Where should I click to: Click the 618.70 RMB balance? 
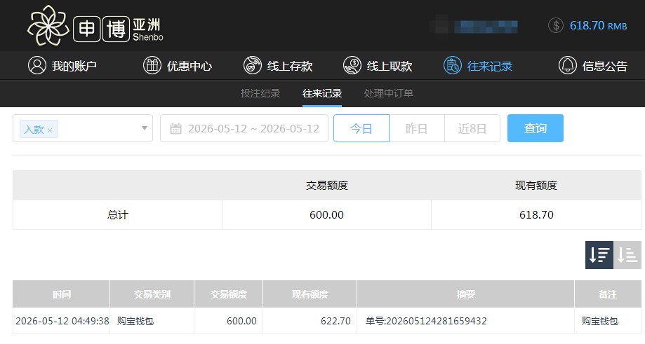click(598, 25)
